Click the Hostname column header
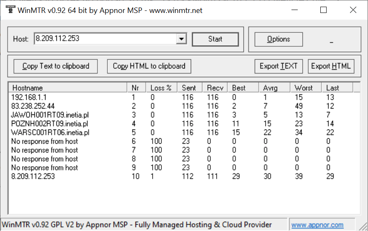Viewport: 368px width, 231px height. tap(67, 88)
